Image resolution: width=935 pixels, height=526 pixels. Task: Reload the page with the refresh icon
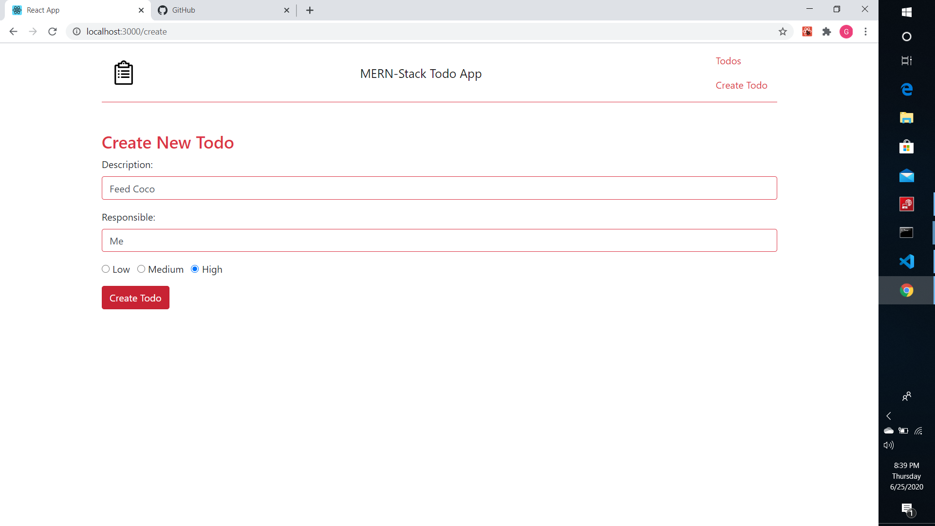(x=53, y=32)
